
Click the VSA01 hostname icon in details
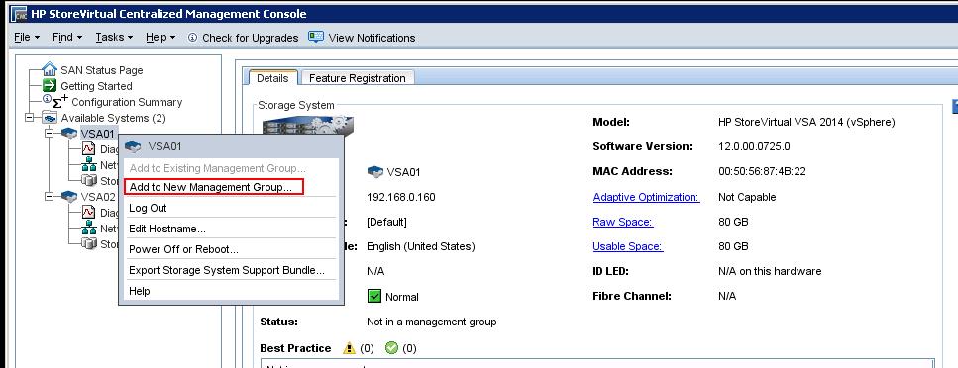coord(375,172)
